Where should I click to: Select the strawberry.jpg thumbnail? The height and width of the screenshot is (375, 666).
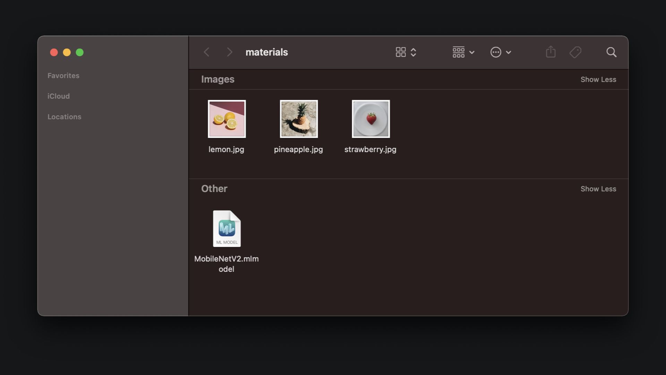coord(370,119)
